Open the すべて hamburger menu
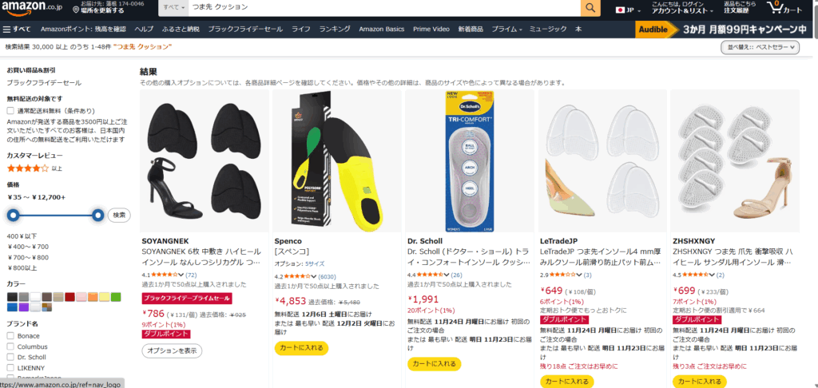This screenshot has width=818, height=388. (x=17, y=30)
